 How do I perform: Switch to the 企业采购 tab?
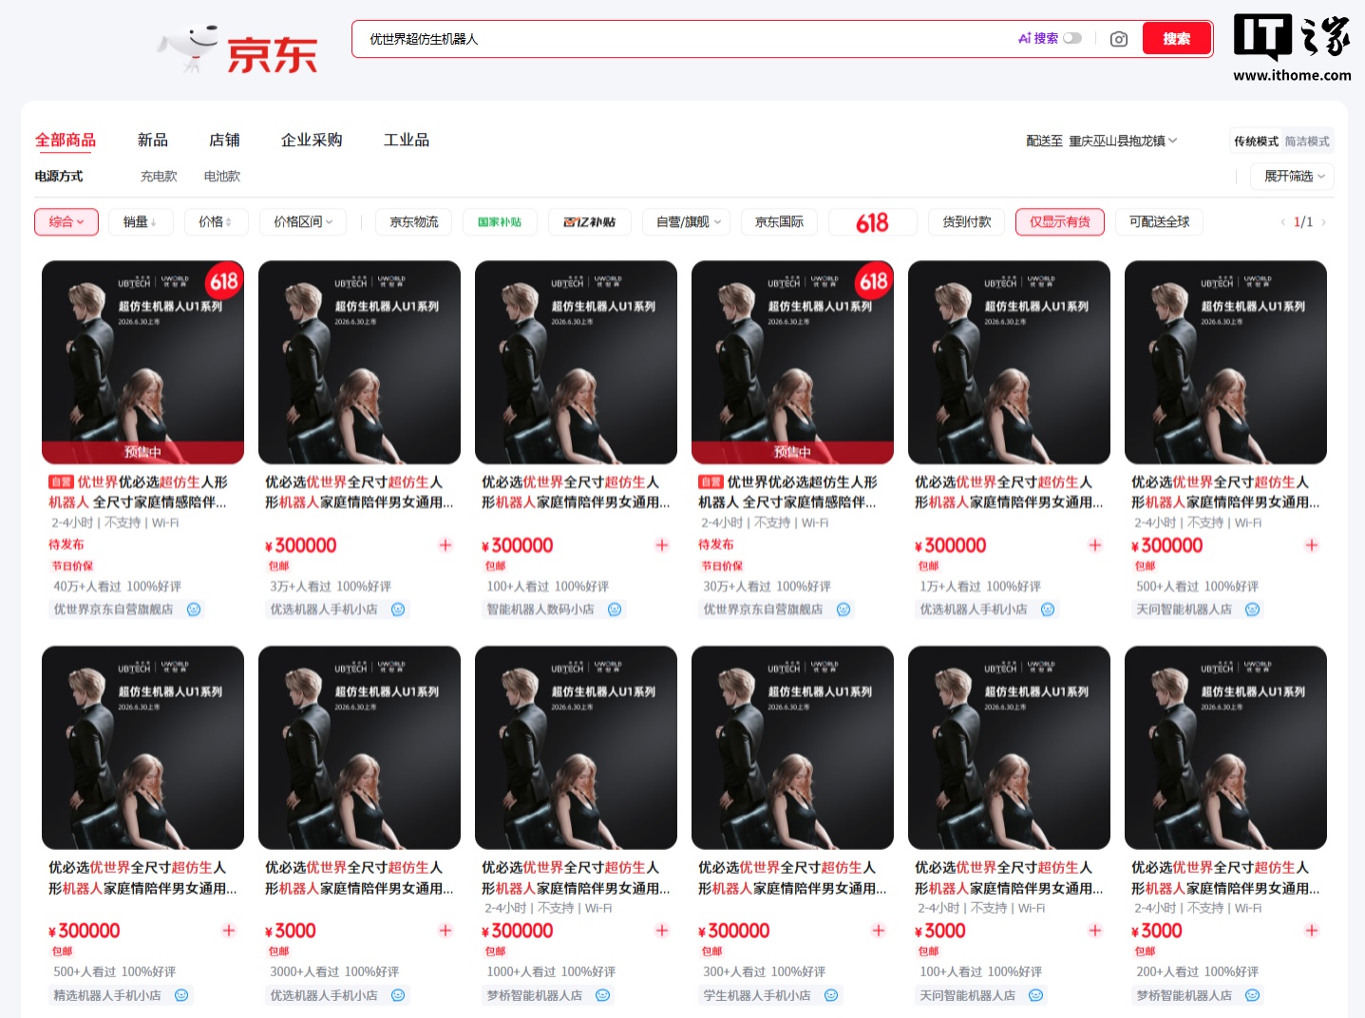coord(312,141)
